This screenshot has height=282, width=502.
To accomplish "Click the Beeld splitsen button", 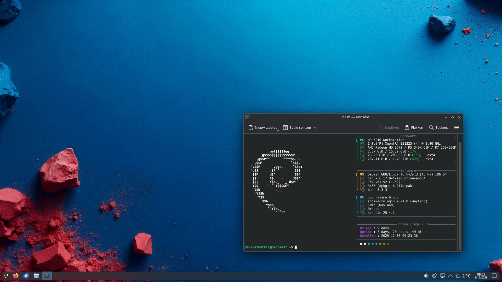I will (297, 128).
